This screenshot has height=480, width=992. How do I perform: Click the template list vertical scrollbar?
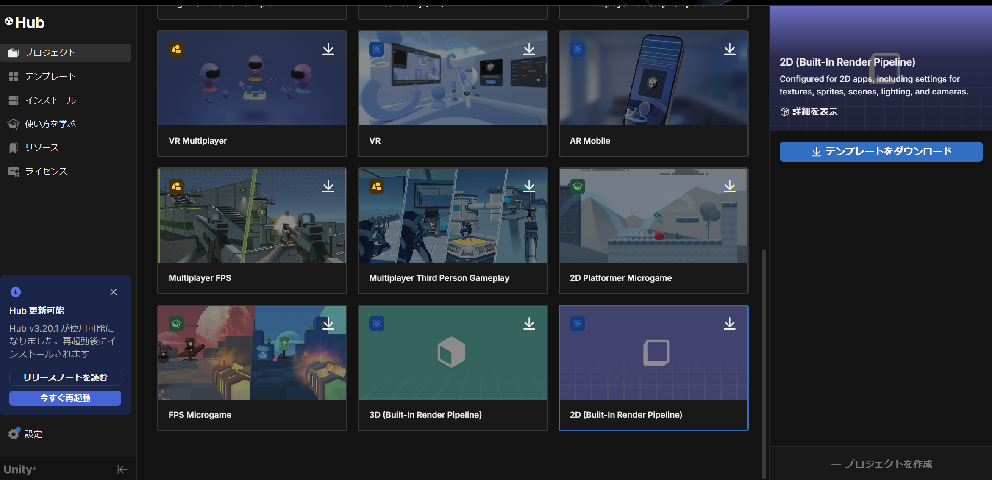pos(764,363)
